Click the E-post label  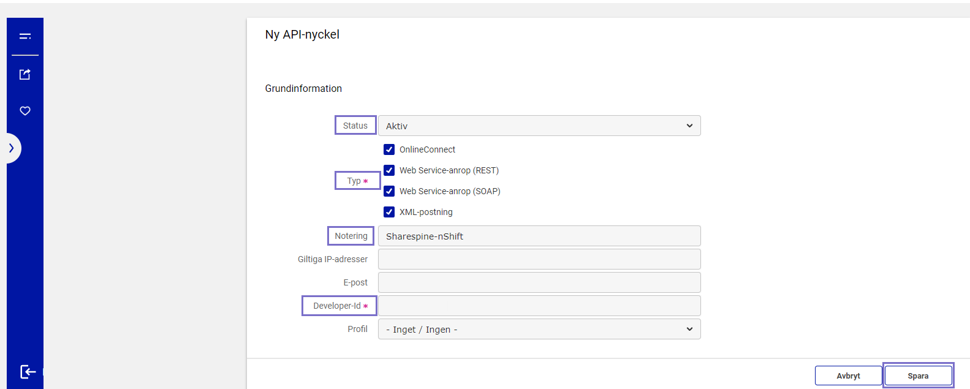click(x=355, y=282)
